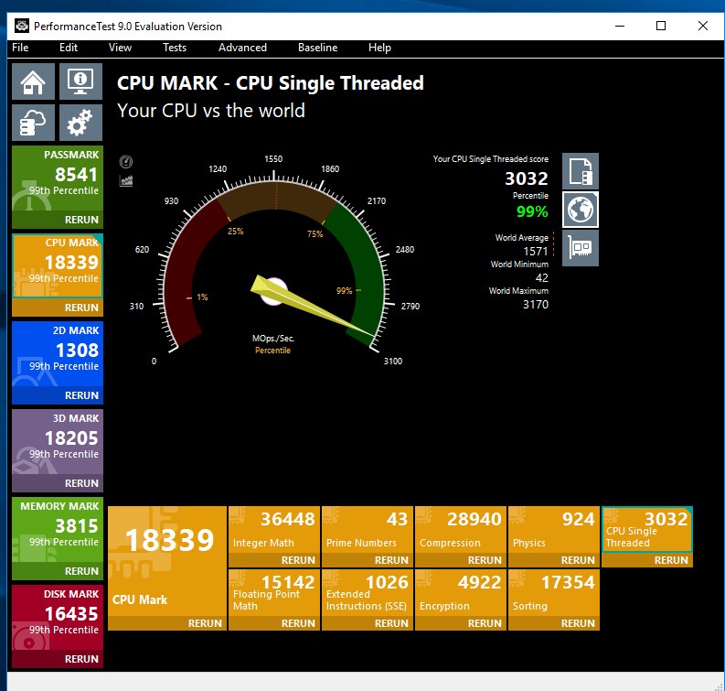Select the Encryption result tile
Image resolution: width=725 pixels, height=691 pixels.
coord(461,593)
